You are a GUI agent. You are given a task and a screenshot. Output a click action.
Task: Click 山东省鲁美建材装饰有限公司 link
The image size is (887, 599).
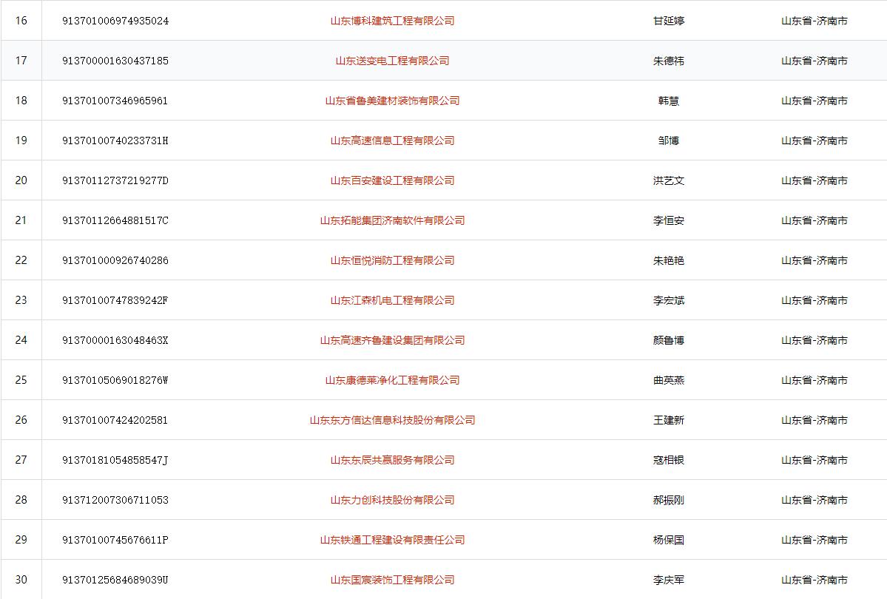pos(392,101)
